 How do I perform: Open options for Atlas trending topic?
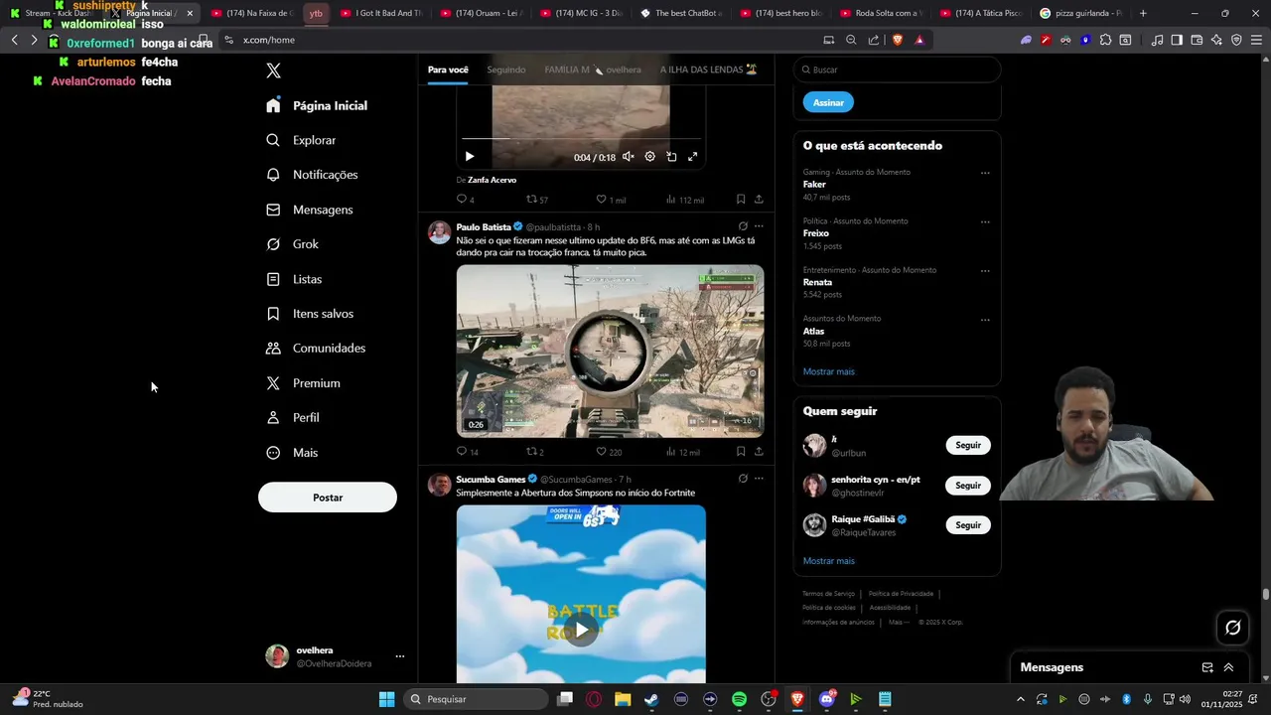[985, 320]
